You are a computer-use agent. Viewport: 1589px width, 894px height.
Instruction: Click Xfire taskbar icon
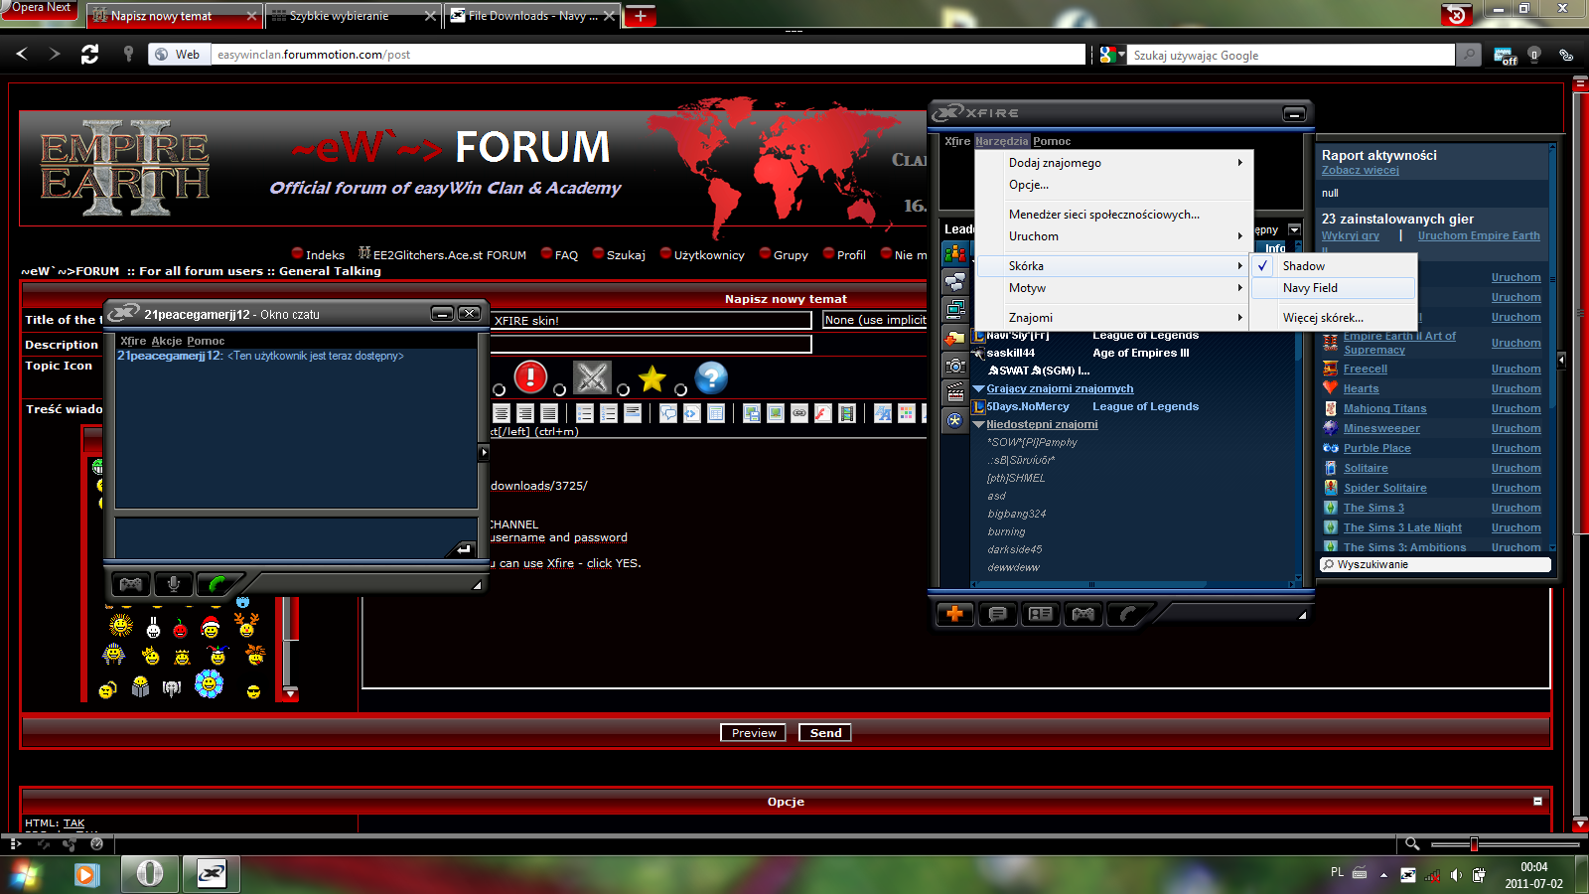[x=212, y=874]
